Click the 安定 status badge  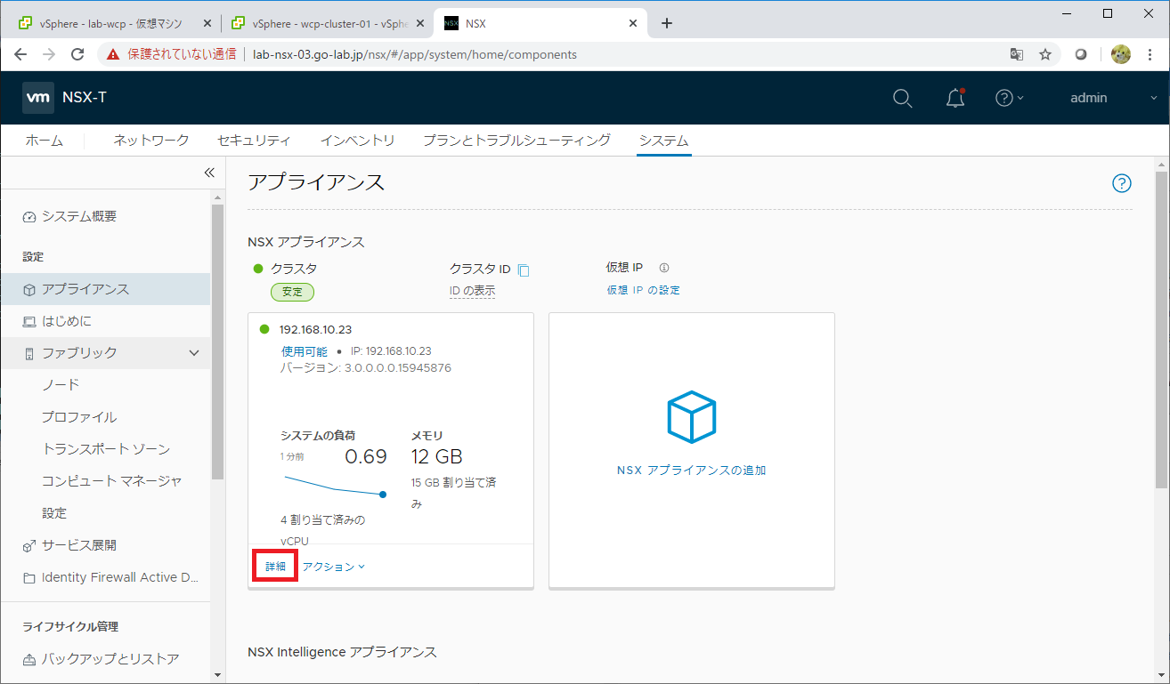click(x=292, y=292)
